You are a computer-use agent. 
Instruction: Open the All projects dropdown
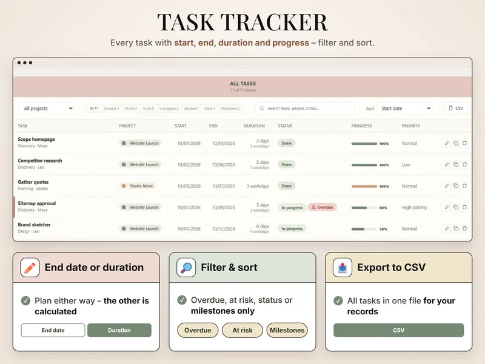click(48, 109)
